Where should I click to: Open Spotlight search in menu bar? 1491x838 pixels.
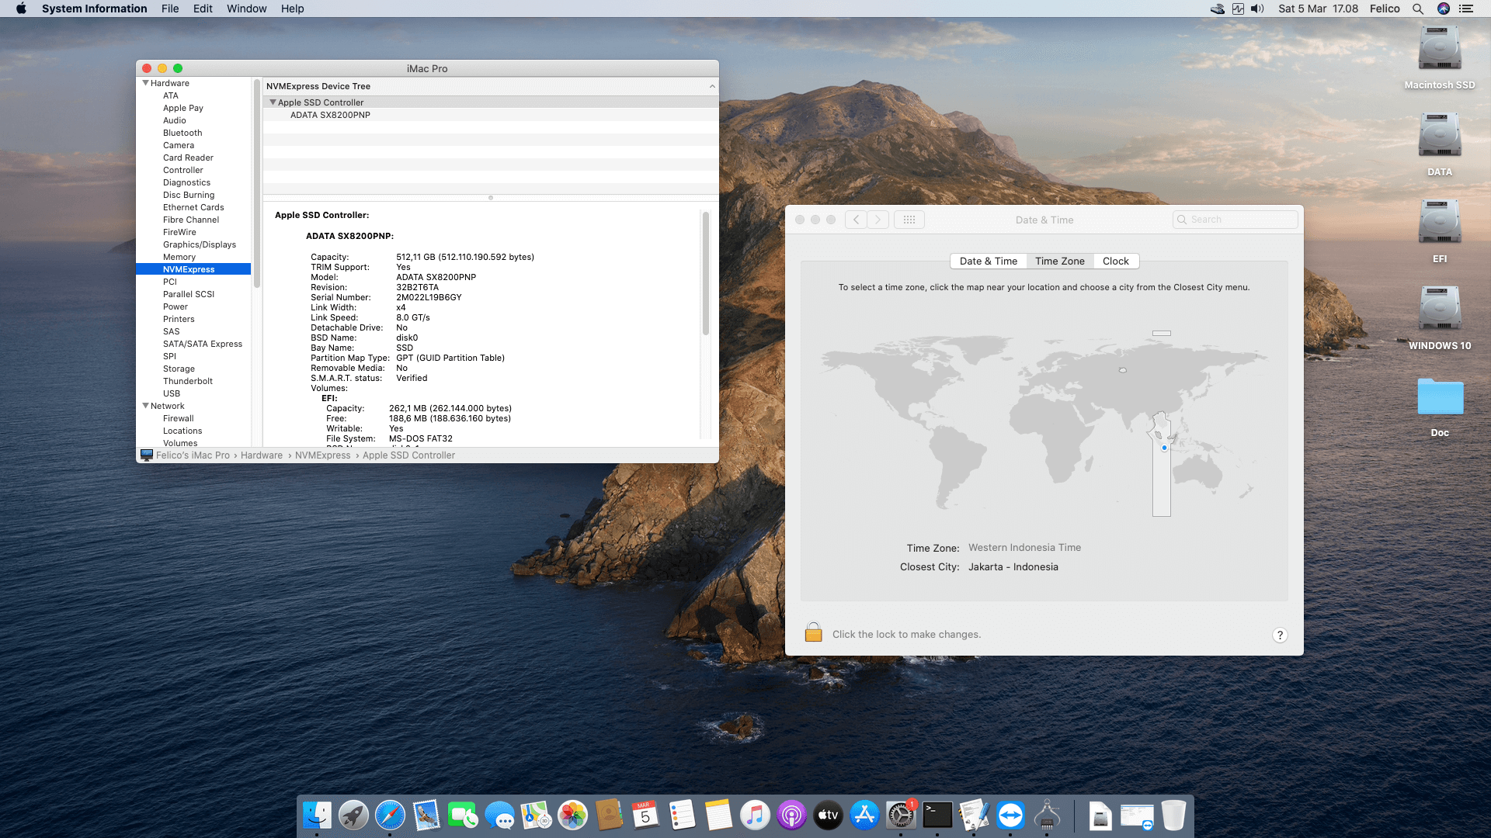(x=1418, y=9)
